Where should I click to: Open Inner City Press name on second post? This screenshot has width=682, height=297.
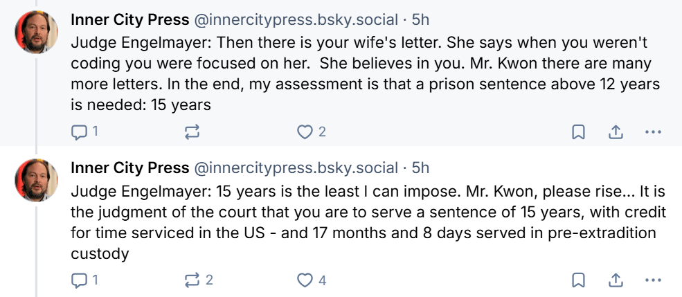click(x=130, y=168)
